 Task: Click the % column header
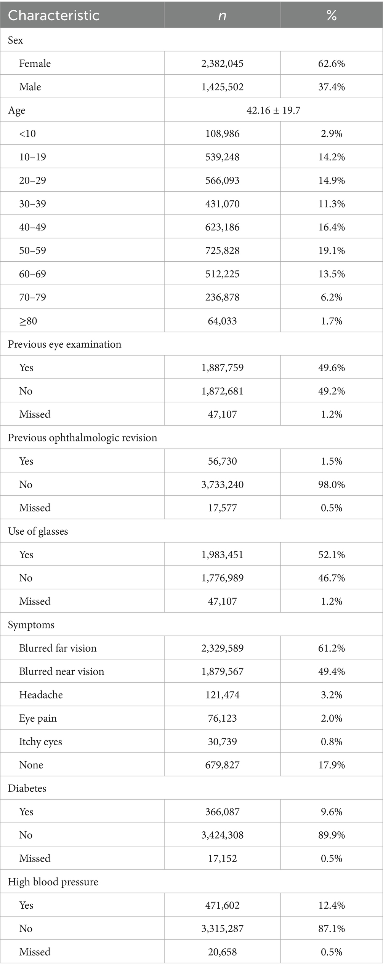pos(332,15)
